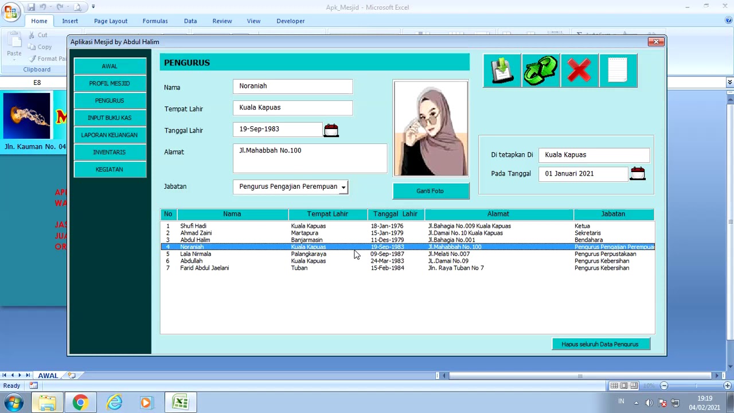Click the red X delete icon
This screenshot has width=734, height=413.
(579, 71)
